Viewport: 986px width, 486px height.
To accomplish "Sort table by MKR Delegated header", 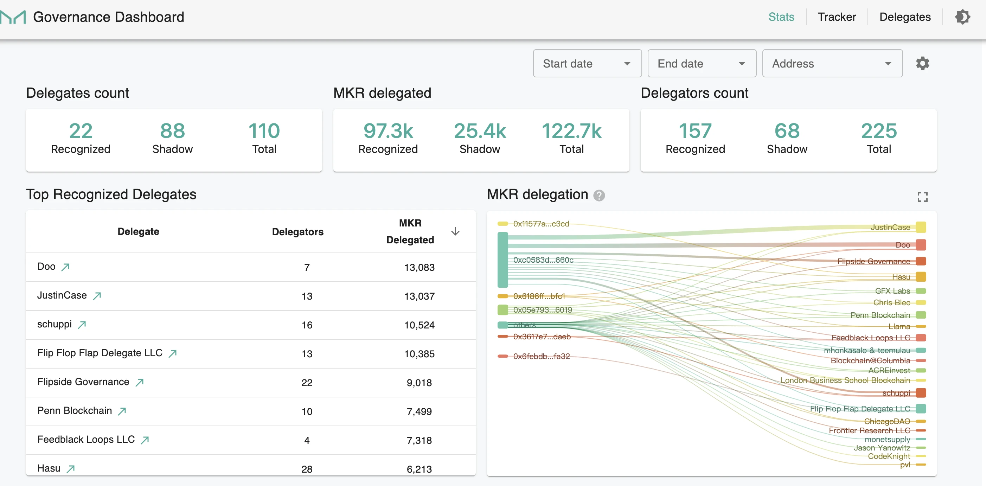I will pyautogui.click(x=410, y=231).
